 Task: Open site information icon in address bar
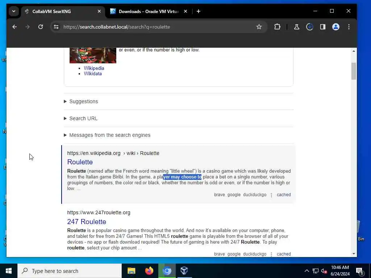(56, 27)
